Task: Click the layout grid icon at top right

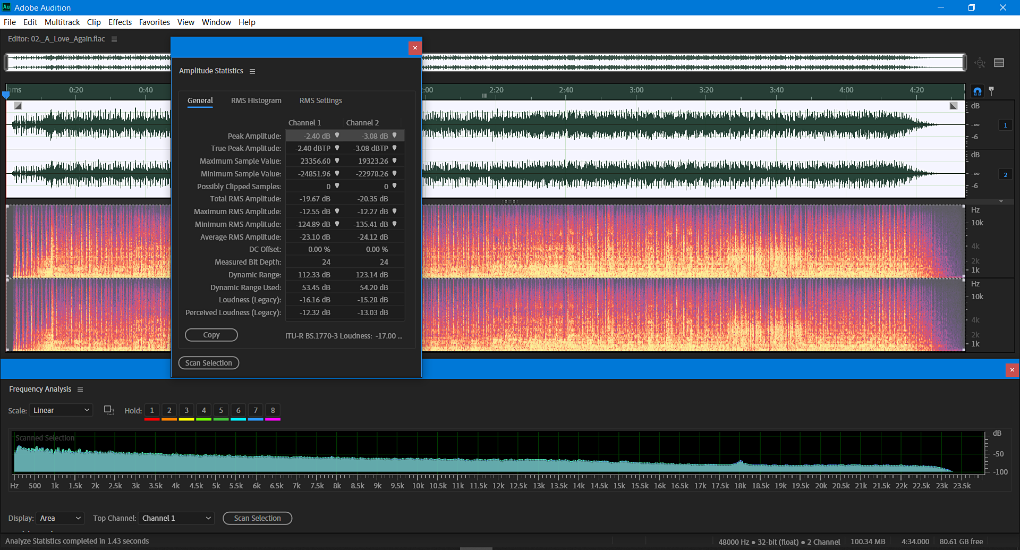Action: [x=999, y=62]
